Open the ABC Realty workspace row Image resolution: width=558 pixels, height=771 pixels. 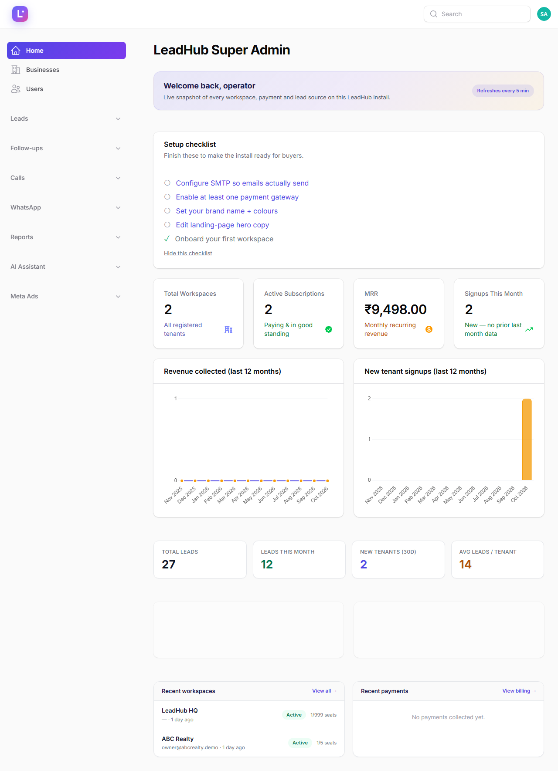point(249,743)
